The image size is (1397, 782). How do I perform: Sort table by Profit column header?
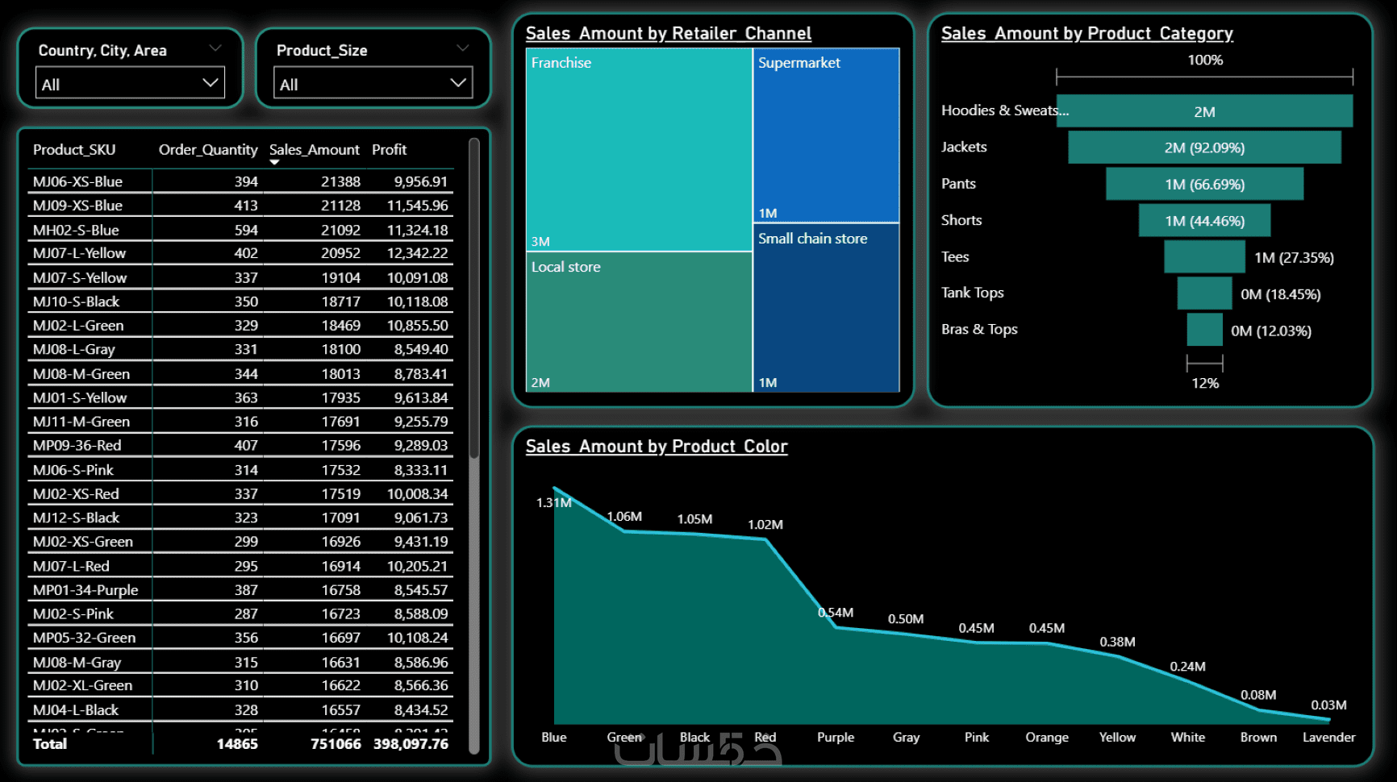point(389,149)
